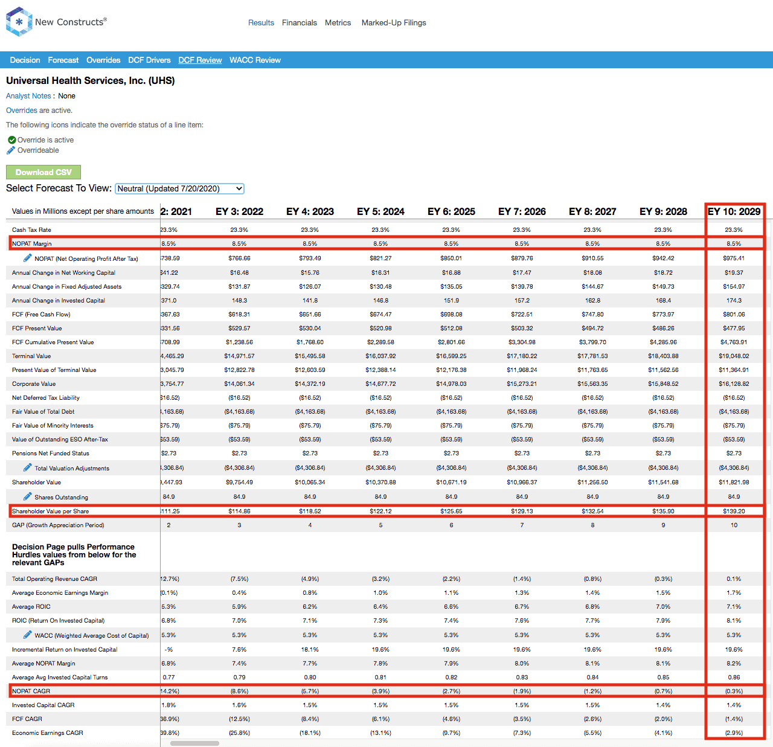
Task: Click the 'Shareholder Value per Share' row label
Action: pyautogui.click(x=51, y=511)
